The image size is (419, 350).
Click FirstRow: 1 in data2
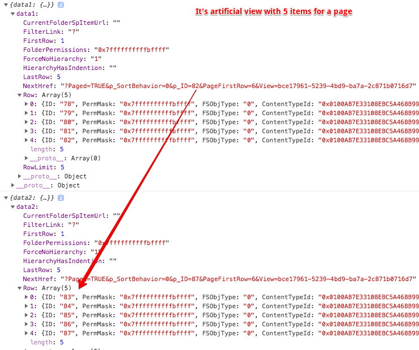coord(44,234)
